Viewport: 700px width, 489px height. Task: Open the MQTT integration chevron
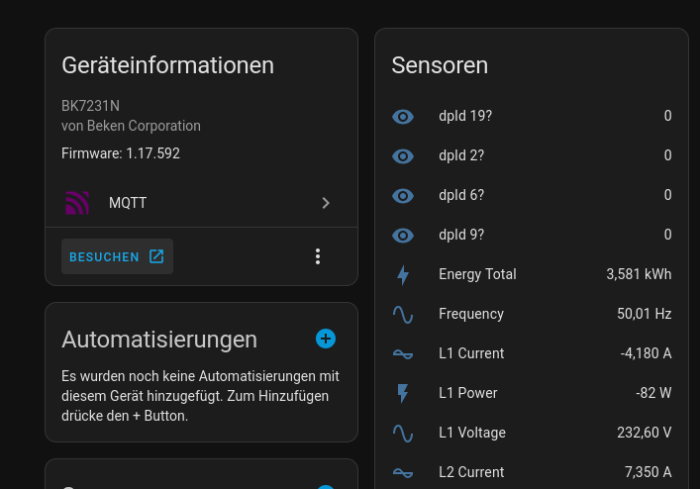[x=326, y=203]
